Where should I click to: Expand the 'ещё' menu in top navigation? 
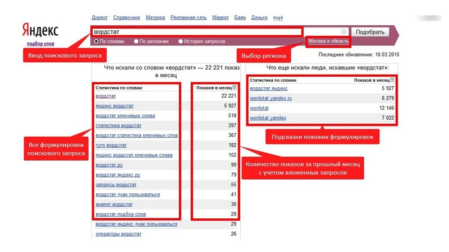point(278,18)
